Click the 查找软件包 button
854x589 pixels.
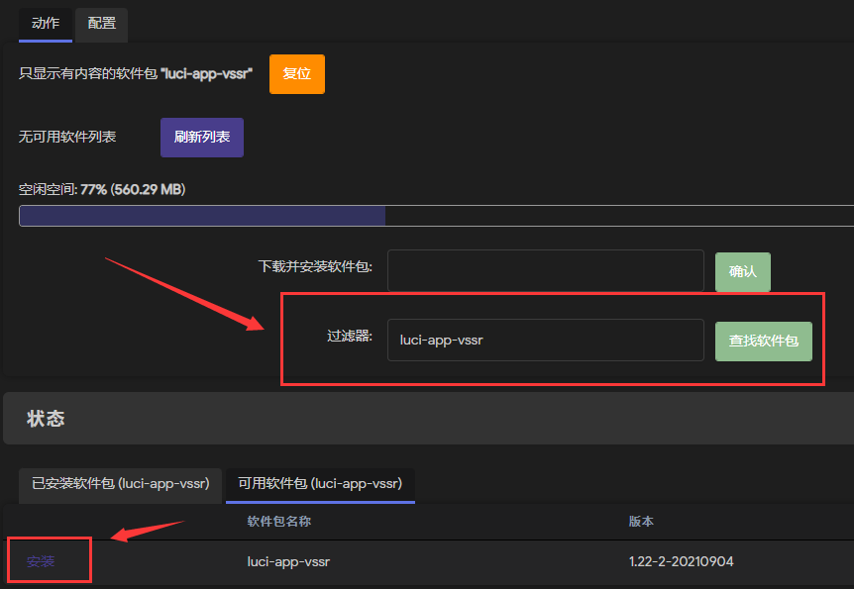coord(764,342)
